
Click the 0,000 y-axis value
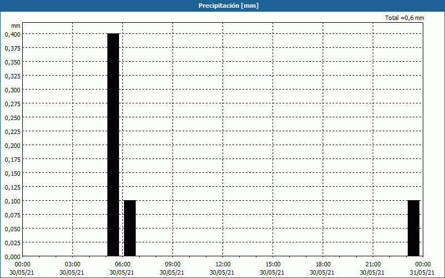pyautogui.click(x=12, y=256)
